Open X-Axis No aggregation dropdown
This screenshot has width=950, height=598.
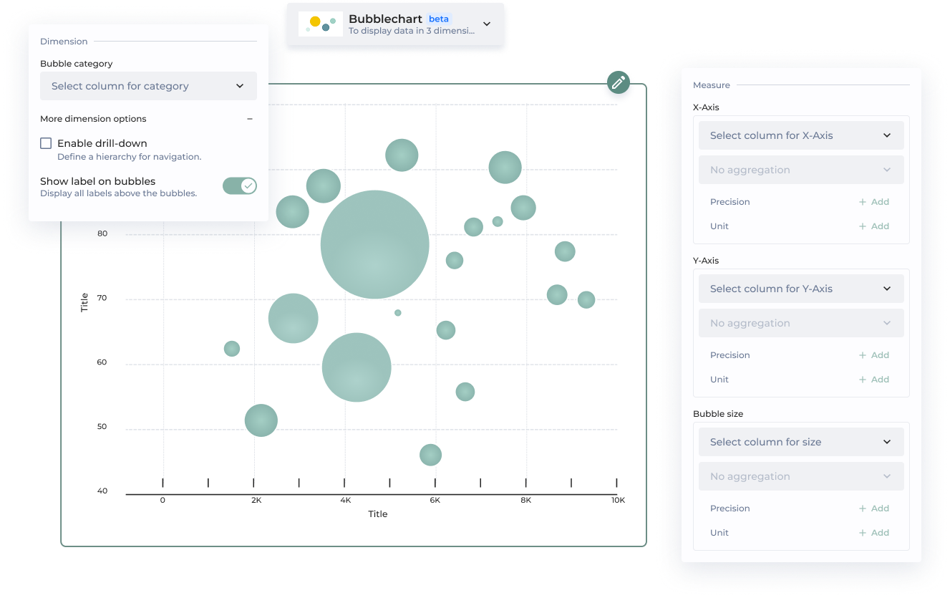point(800,170)
